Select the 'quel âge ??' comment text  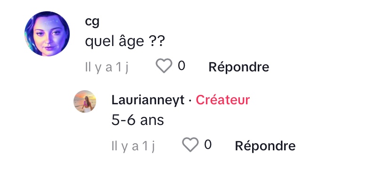pos(125,42)
